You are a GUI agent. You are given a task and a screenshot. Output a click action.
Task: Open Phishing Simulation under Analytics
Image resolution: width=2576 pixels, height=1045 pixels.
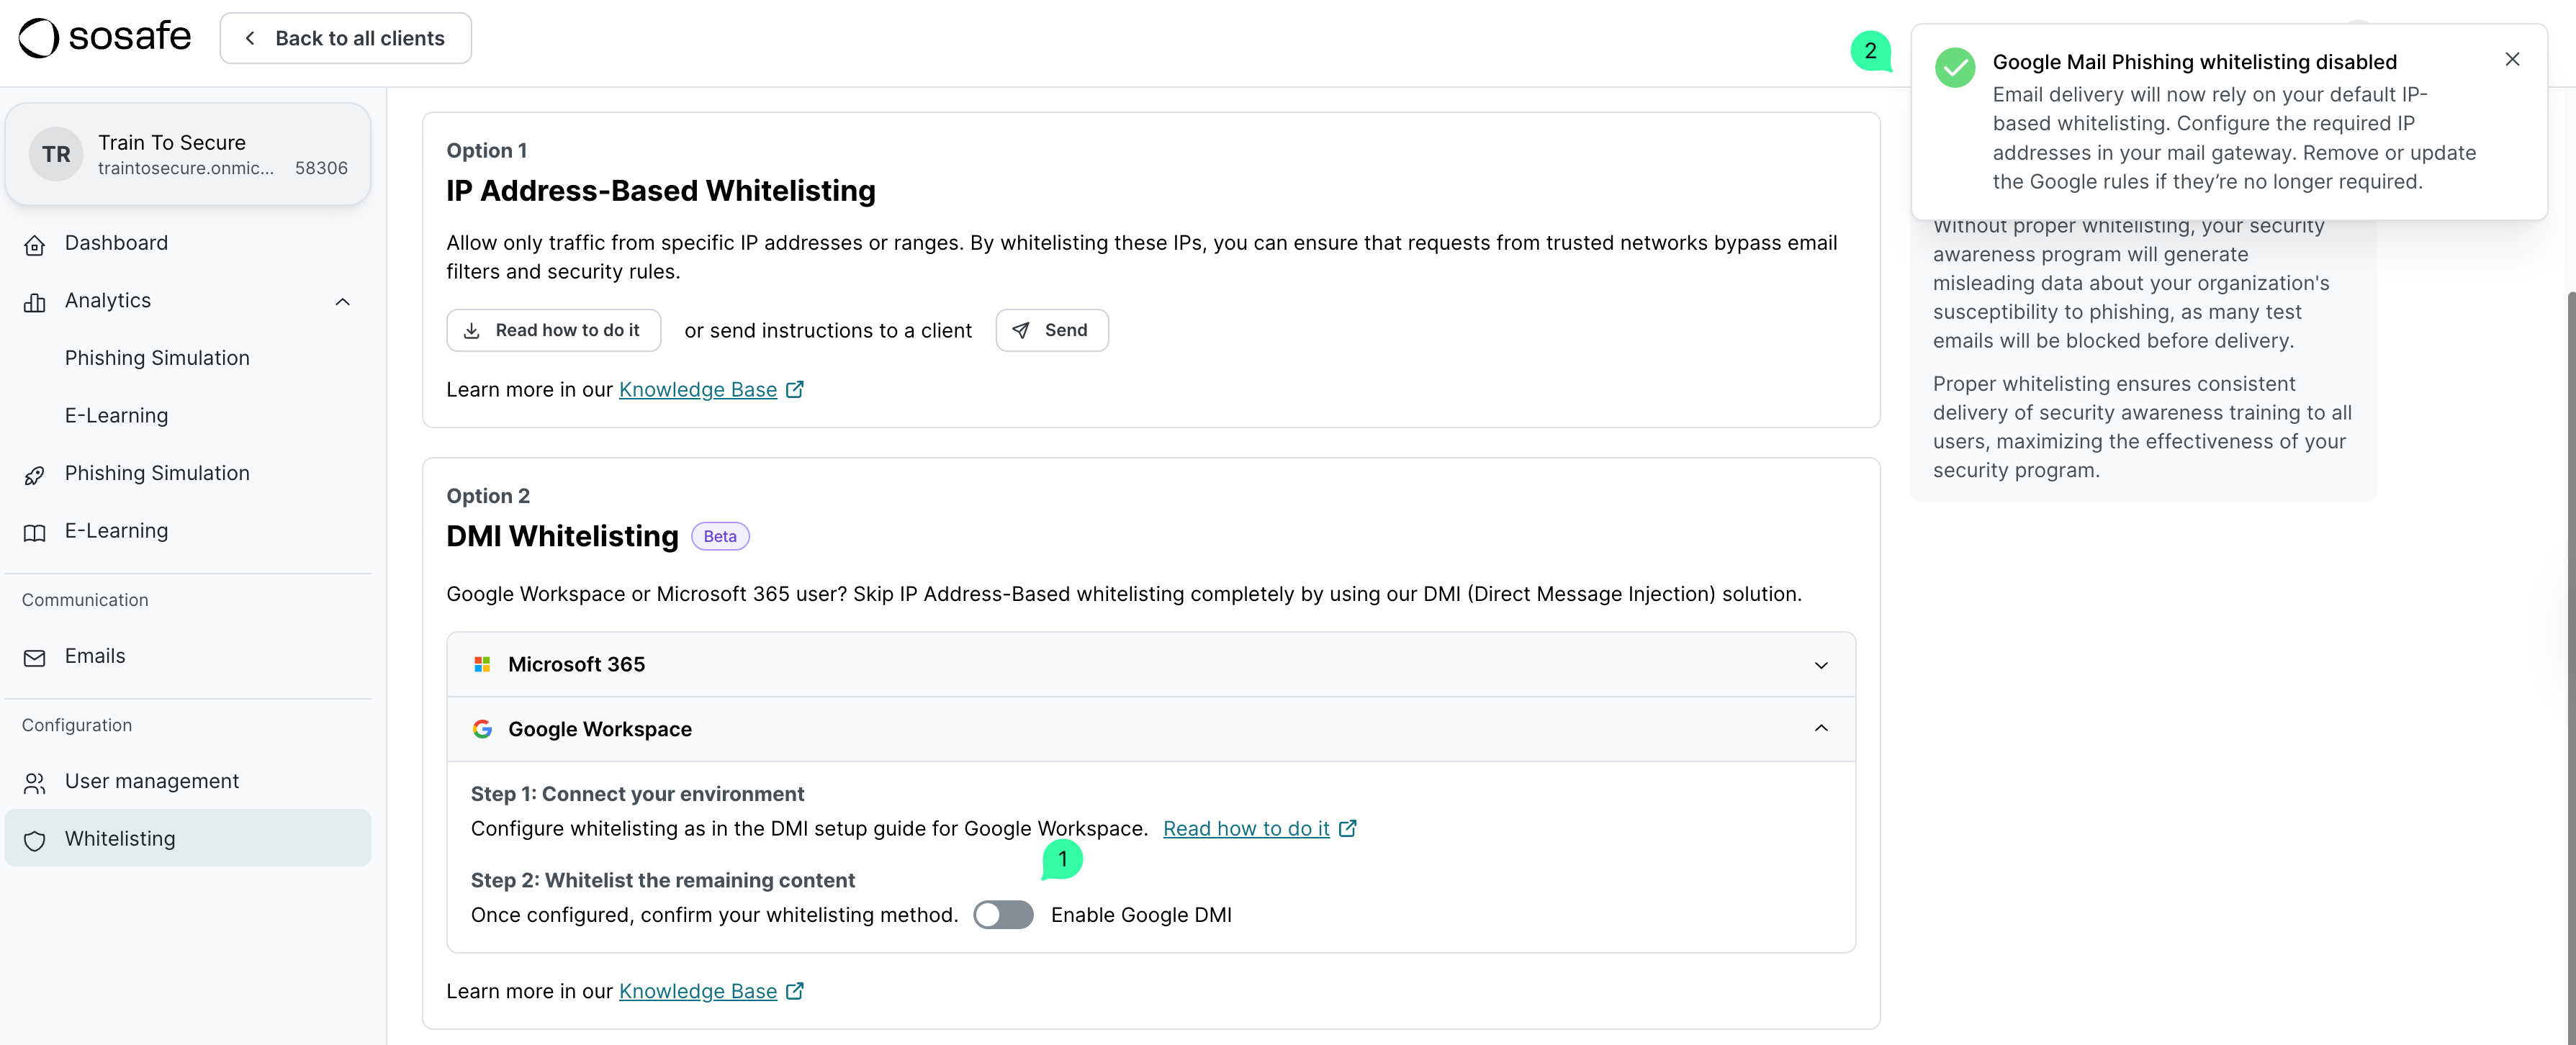click(x=157, y=358)
